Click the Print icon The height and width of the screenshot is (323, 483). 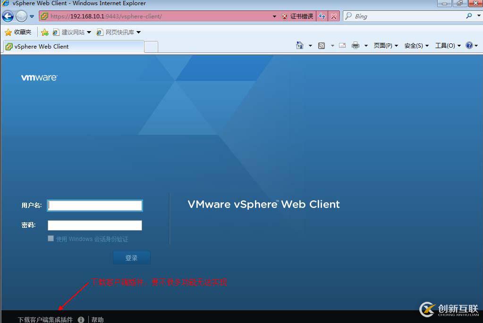coord(356,45)
